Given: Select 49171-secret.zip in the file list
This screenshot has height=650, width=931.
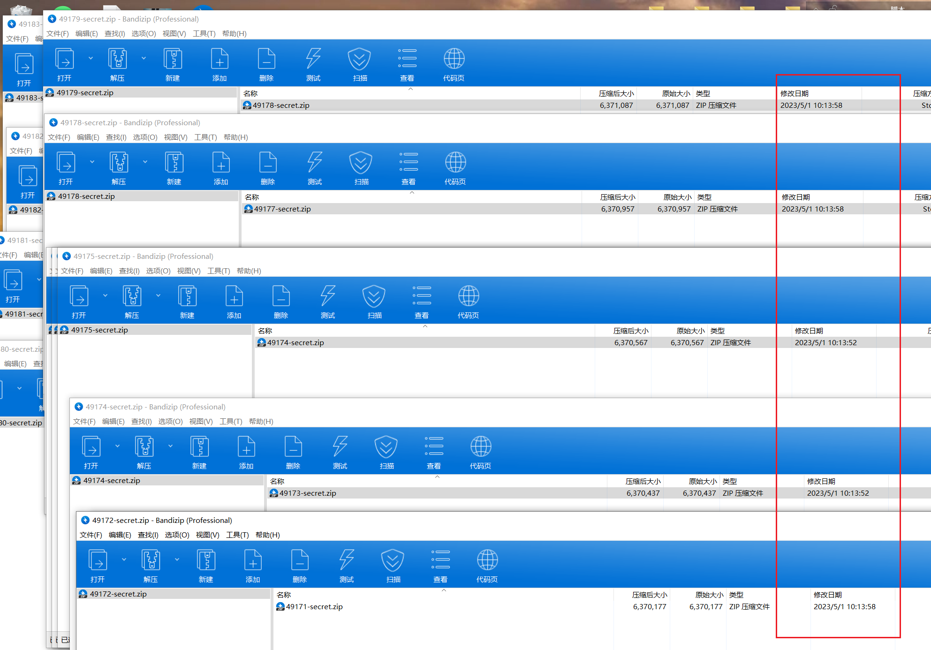Looking at the screenshot, I should pos(314,607).
